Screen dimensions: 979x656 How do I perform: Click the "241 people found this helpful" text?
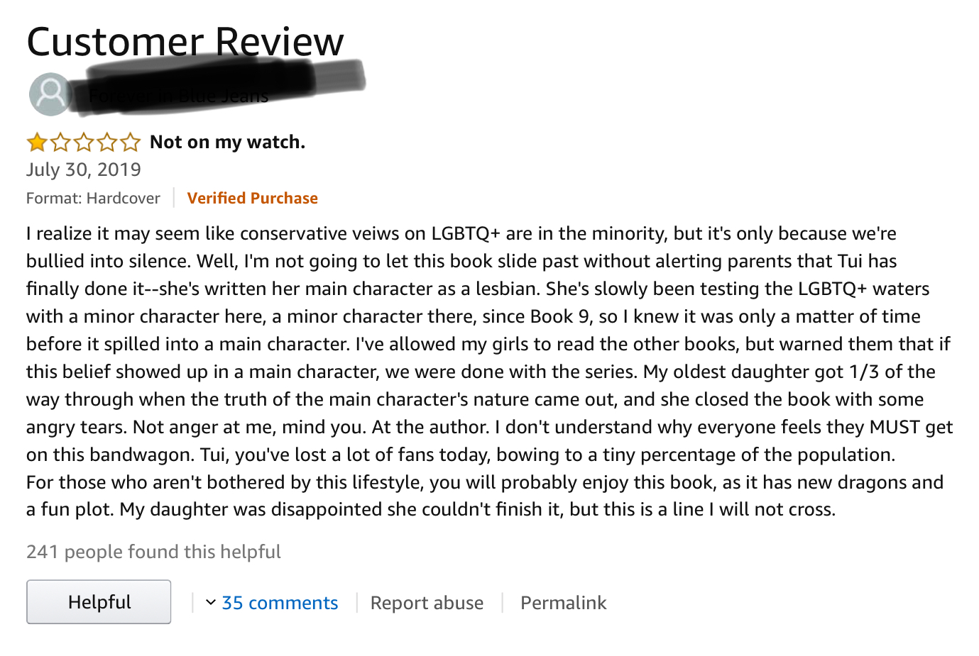click(x=153, y=552)
